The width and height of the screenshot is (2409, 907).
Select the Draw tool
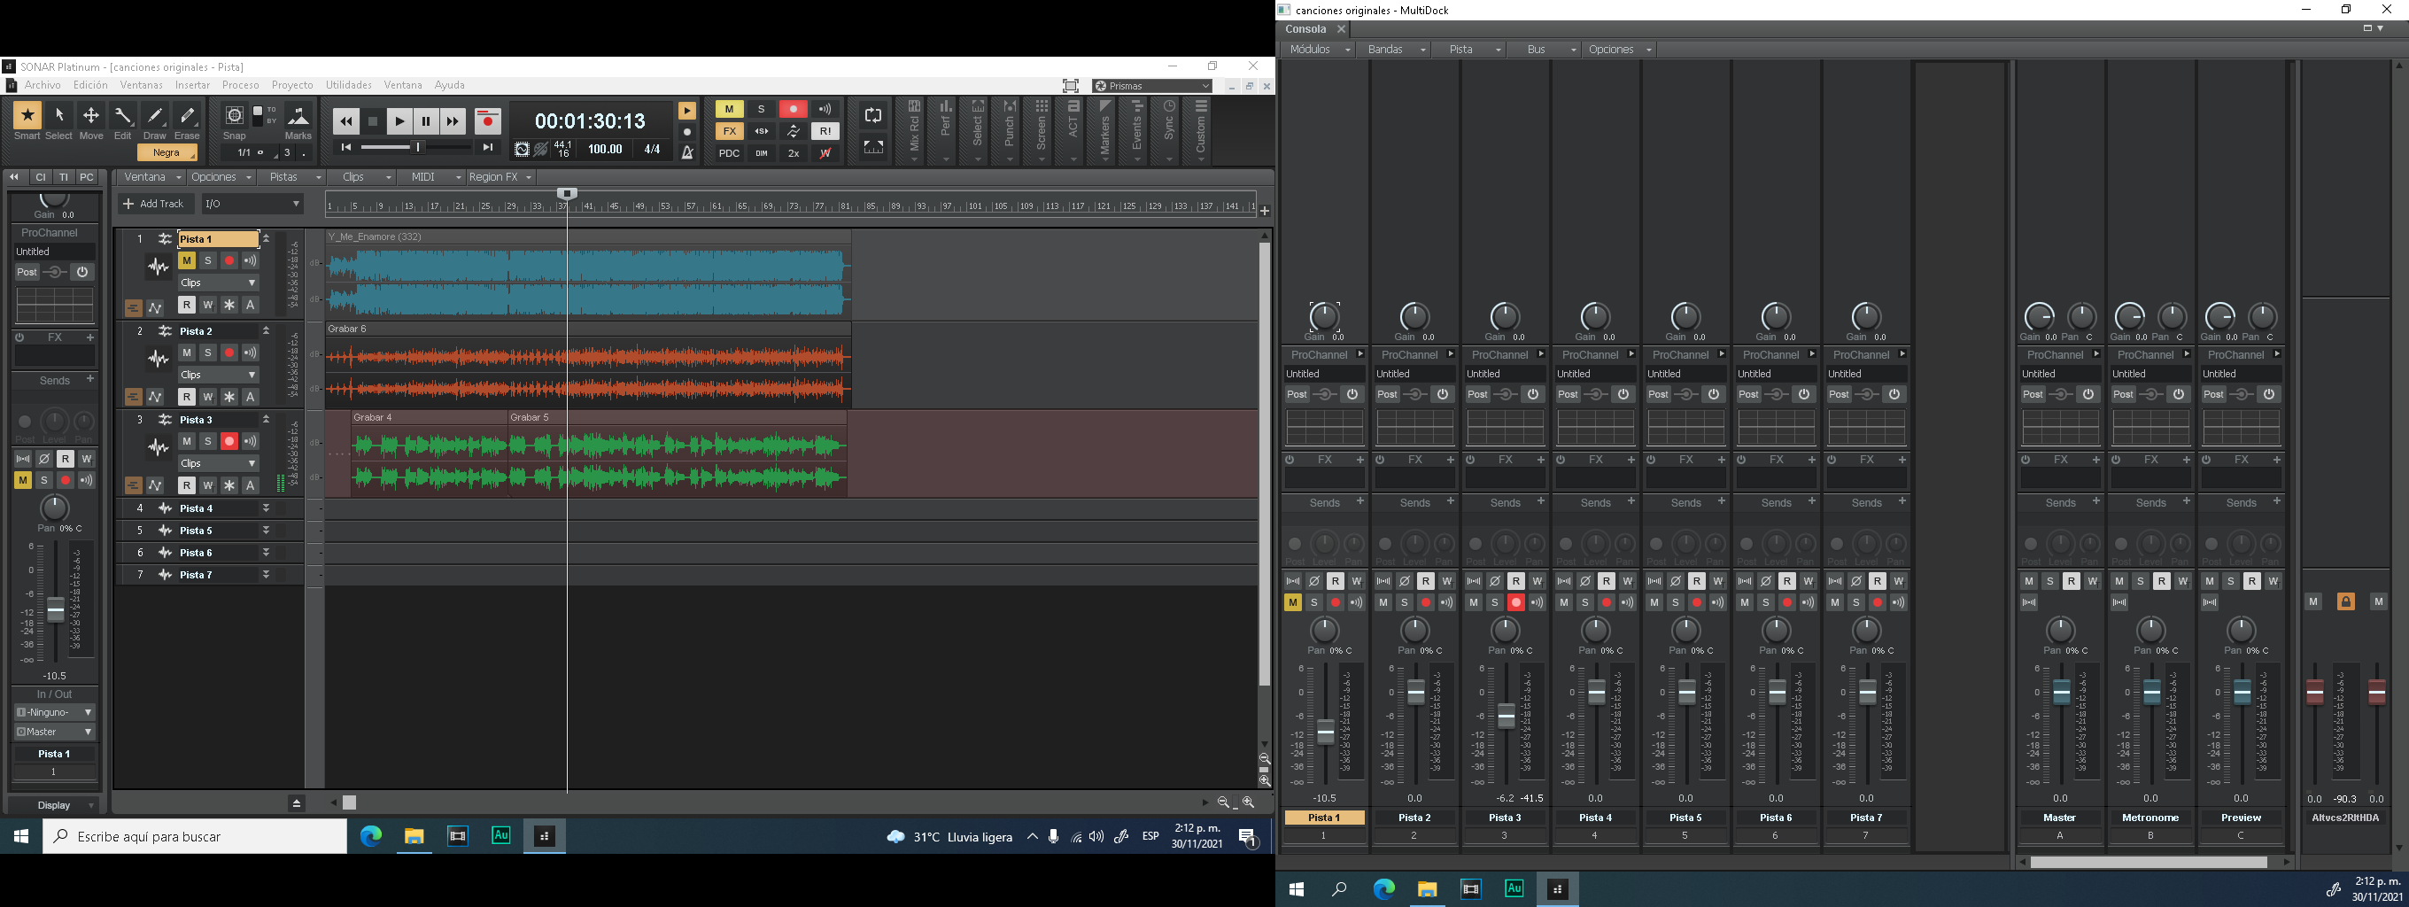tap(155, 116)
